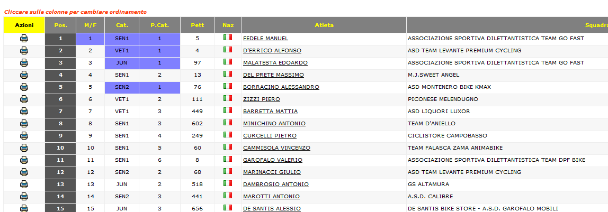Print the result for position 10
Screen dimensions: 608x212
(24, 148)
